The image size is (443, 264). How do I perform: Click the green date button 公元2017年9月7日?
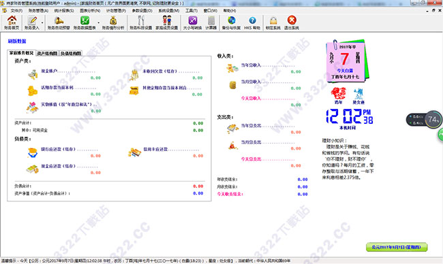tap(397, 247)
